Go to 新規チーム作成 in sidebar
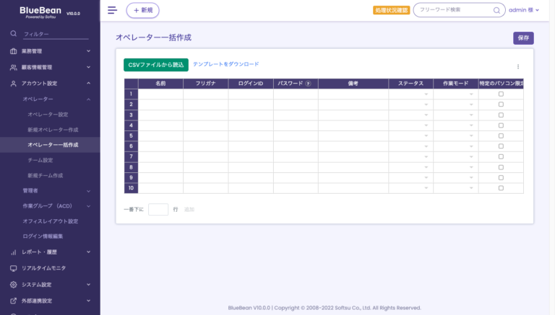This screenshot has height=315, width=555. (x=45, y=175)
